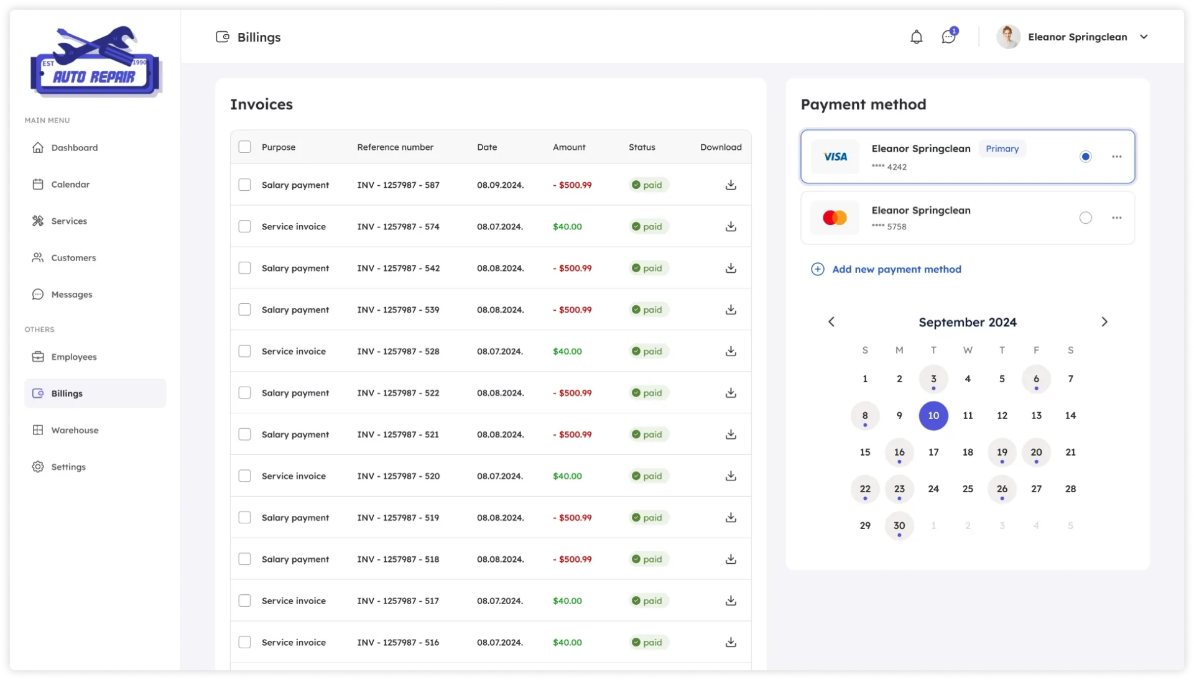The width and height of the screenshot is (1194, 680).
Task: Choose September 16 in the calendar
Action: [x=899, y=453]
